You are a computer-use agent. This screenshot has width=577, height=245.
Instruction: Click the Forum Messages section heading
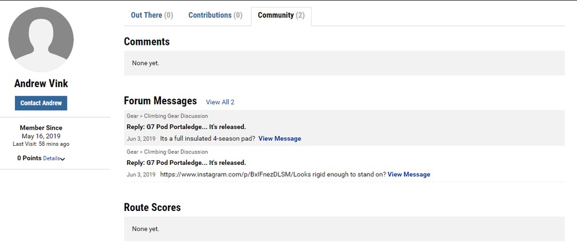point(160,101)
